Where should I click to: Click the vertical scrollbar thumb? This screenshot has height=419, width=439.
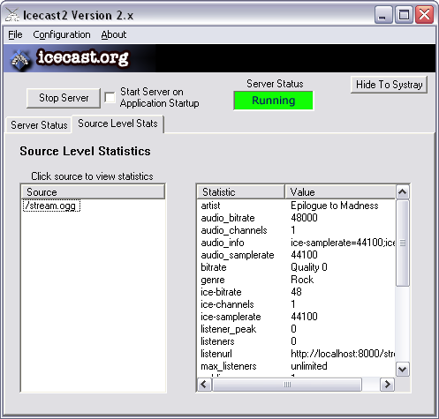click(403, 243)
